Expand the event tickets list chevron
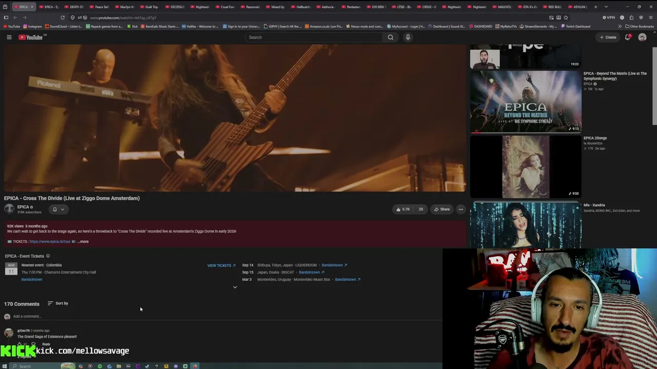Screen dimensions: 657x369 [x=235, y=287]
